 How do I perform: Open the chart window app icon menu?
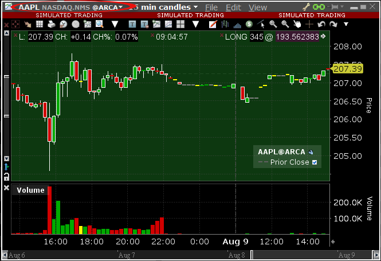pyautogui.click(x=8, y=7)
